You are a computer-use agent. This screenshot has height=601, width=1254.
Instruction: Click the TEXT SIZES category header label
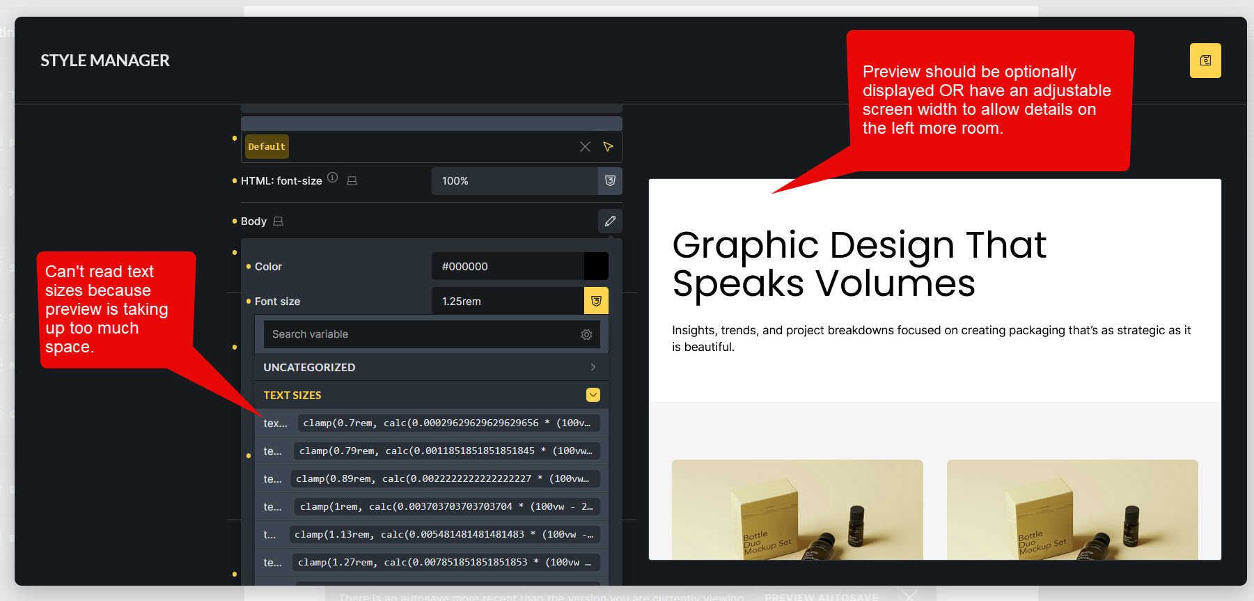tap(292, 396)
